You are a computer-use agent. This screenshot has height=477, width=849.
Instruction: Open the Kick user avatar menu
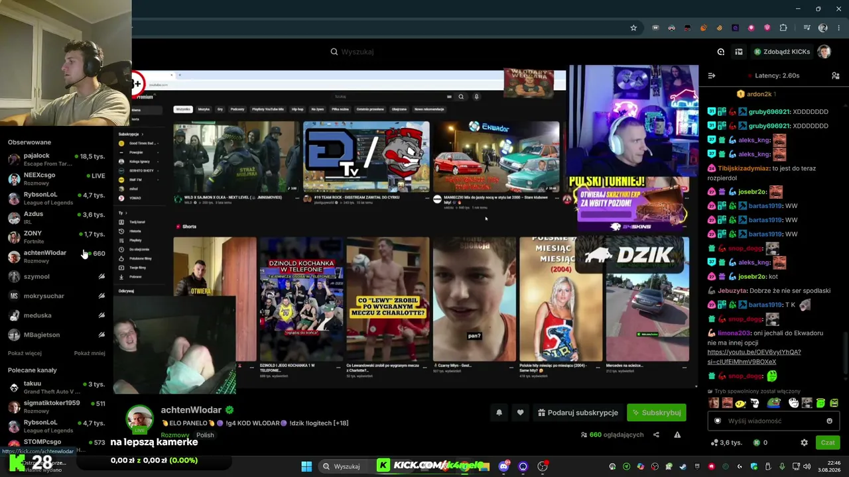[824, 52]
